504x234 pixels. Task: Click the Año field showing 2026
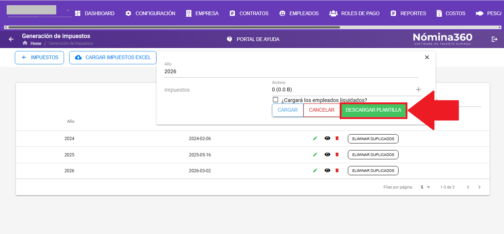(x=291, y=71)
